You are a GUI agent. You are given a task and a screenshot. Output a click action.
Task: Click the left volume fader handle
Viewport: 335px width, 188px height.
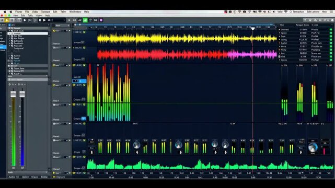tap(13, 94)
